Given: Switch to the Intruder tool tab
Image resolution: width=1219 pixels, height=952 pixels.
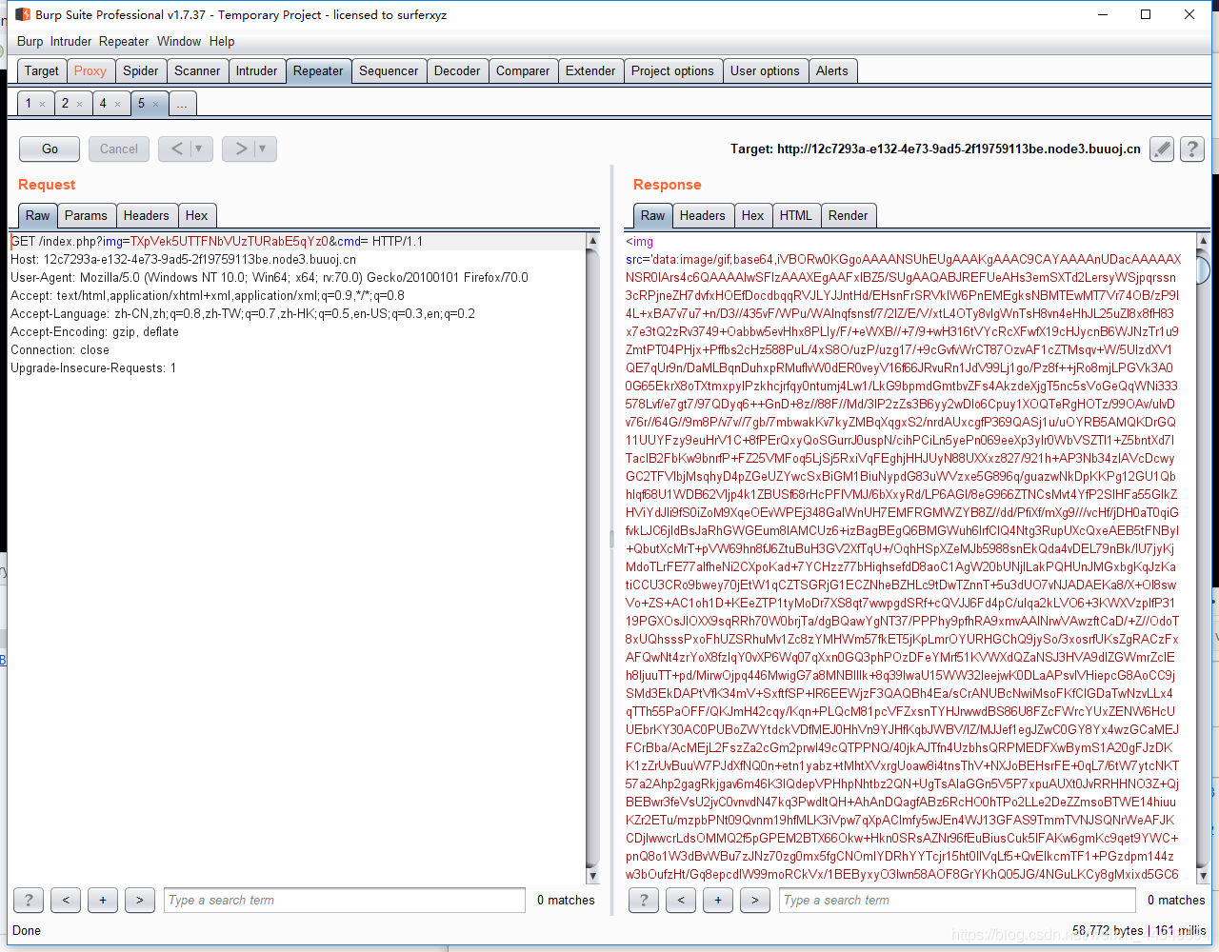Looking at the screenshot, I should click(257, 70).
